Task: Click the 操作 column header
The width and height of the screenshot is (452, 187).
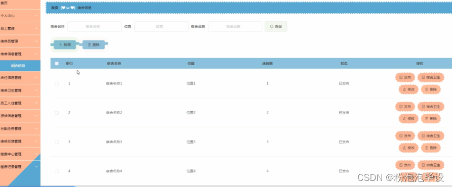Action: pos(420,63)
